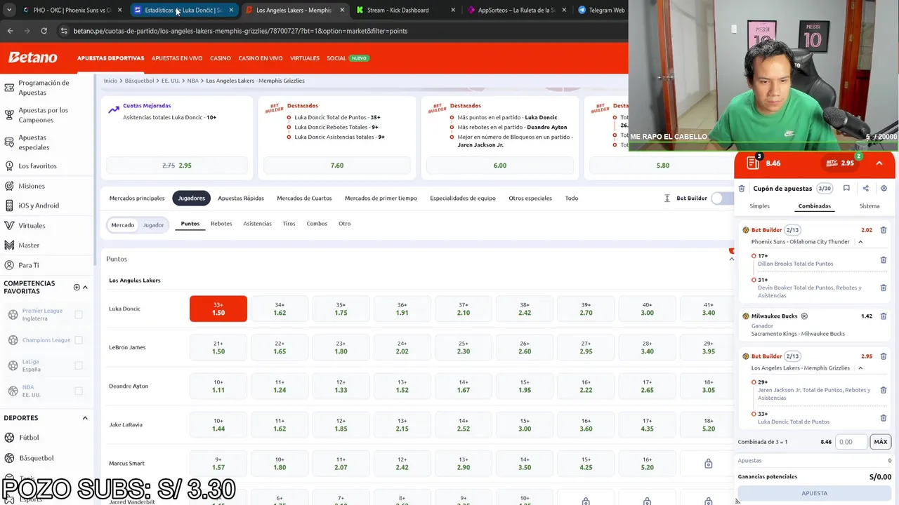Check the LaLiga favorite checkbox
The height and width of the screenshot is (505, 899).
point(79,365)
